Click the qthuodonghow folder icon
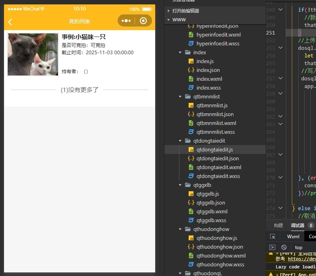The width and height of the screenshot is (316, 276). pos(188,229)
